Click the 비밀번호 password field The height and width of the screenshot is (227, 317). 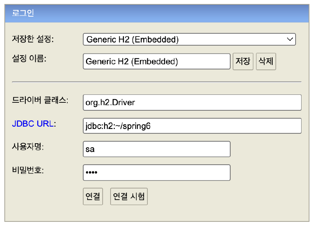pos(157,173)
